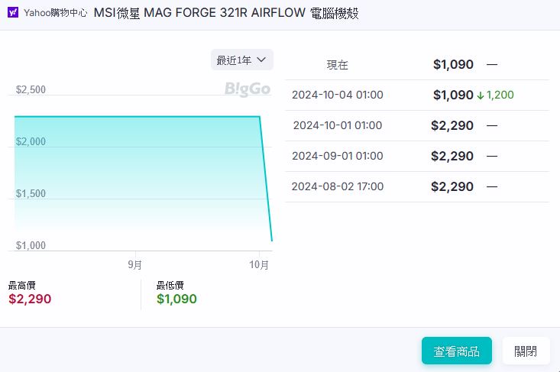Select the 2024-08-02 17:00 price history row
This screenshot has width=560, height=372.
click(x=416, y=186)
